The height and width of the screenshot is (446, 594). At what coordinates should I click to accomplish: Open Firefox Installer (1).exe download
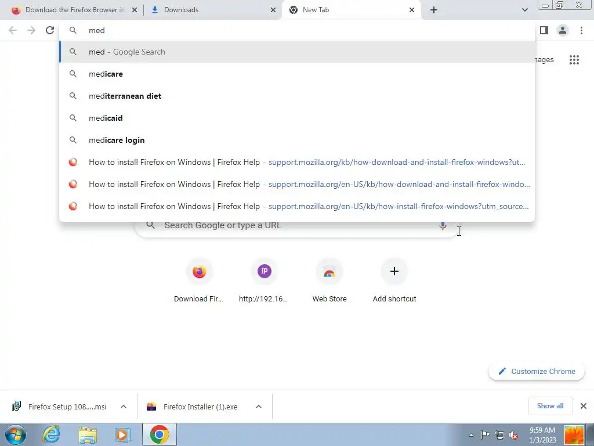point(193,407)
